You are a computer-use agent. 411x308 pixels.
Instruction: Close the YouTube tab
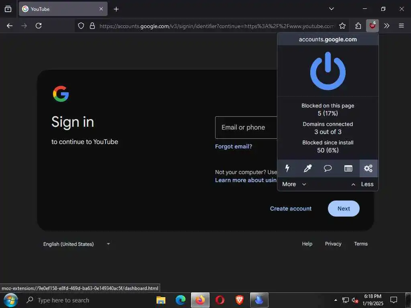(x=101, y=9)
